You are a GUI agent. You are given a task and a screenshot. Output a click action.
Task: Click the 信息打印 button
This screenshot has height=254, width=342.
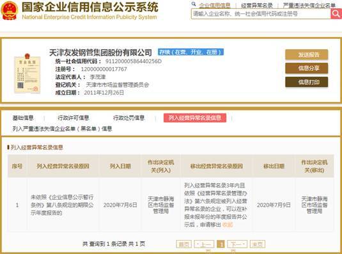point(306,82)
